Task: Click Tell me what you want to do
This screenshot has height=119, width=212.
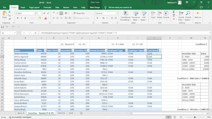Action: tap(120, 7)
